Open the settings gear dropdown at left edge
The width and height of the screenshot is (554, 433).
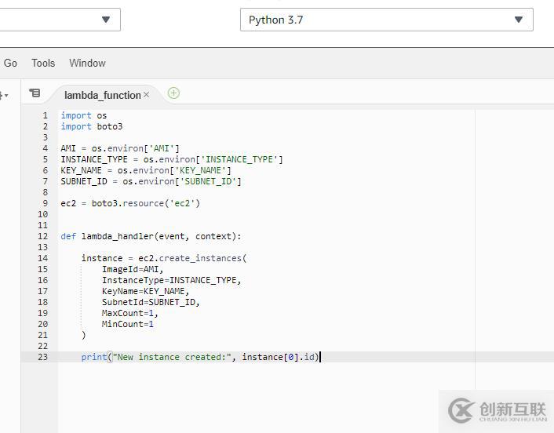tap(4, 96)
